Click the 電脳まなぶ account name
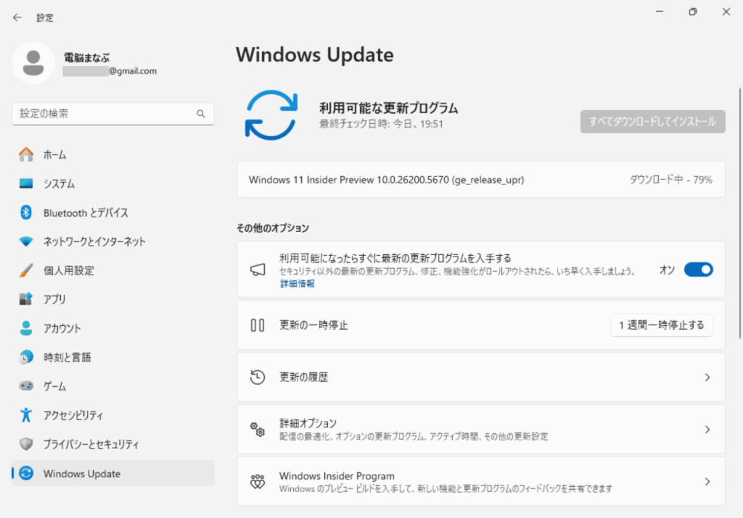 point(87,58)
